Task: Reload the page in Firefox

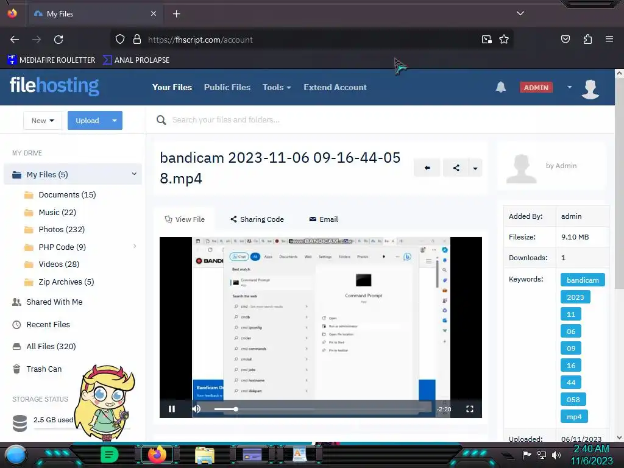Action: (58, 40)
